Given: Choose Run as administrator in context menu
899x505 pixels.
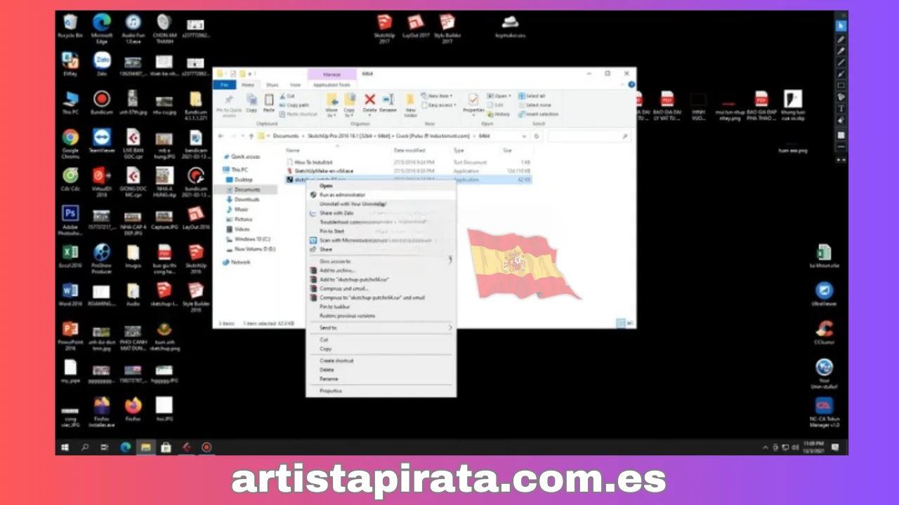Looking at the screenshot, I should [381, 195].
